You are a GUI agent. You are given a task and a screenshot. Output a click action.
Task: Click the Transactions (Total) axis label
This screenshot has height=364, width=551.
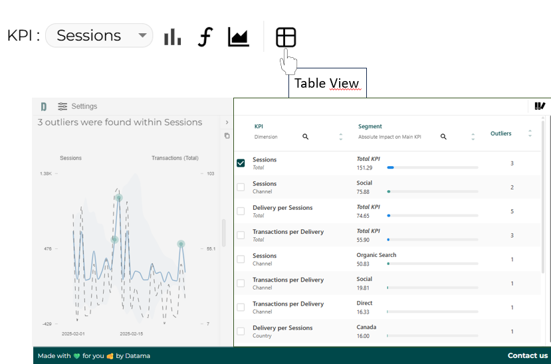175,158
